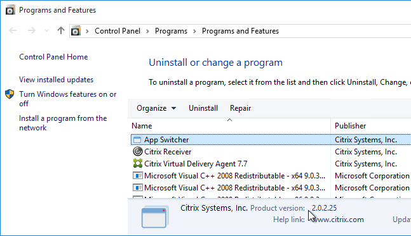Sort by the Name column header
The image size is (411, 236).
230,125
